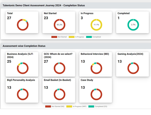This screenshot has width=151, height=115.
Task: Click the Case Study donut chart
Action: click(x=96, y=94)
